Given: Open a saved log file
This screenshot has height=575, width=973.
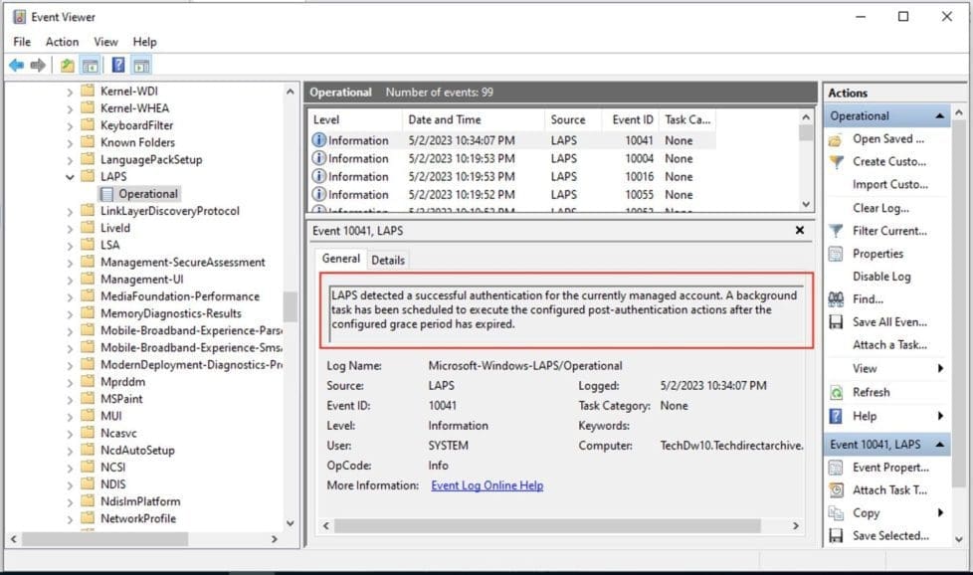Looking at the screenshot, I should pos(881,138).
